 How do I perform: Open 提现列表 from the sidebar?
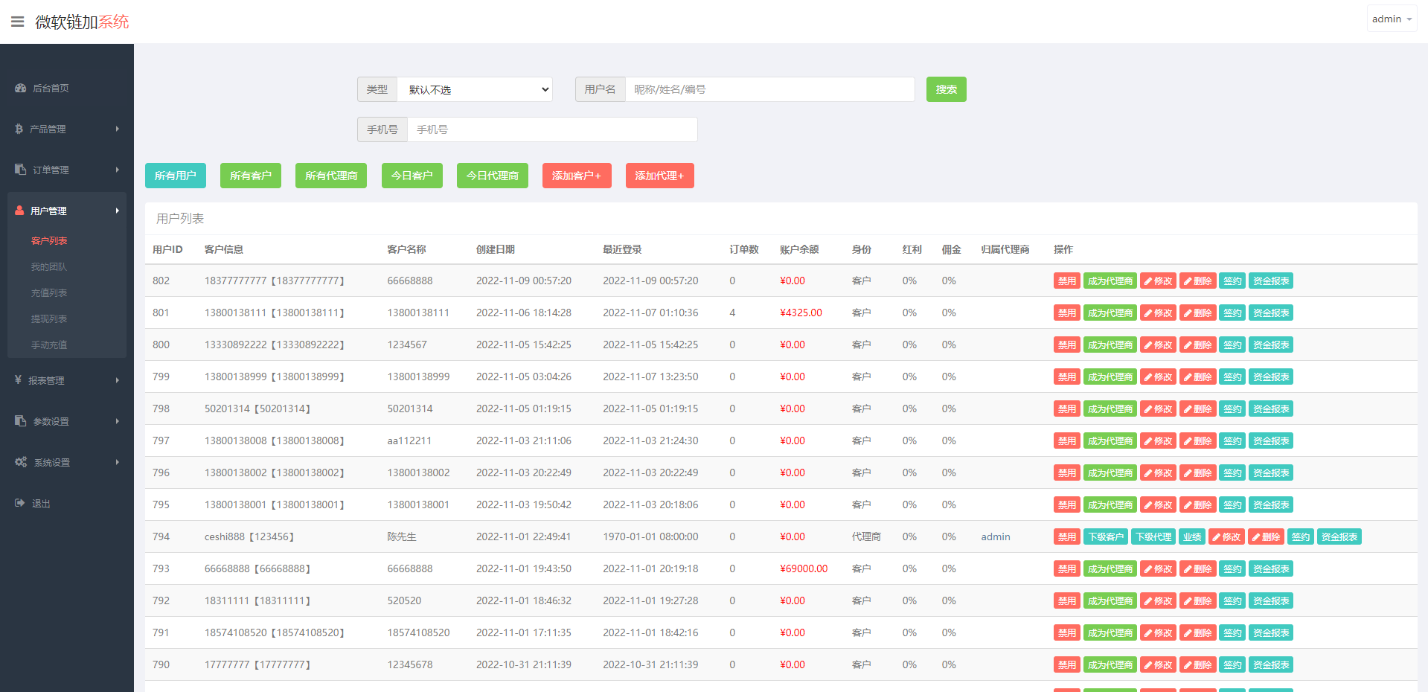[48, 318]
